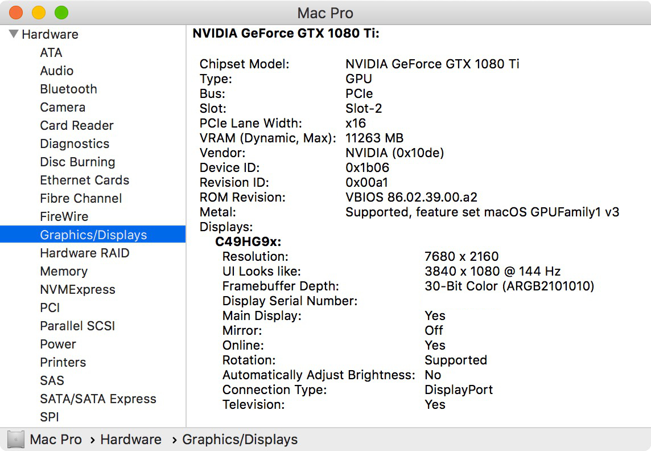Image resolution: width=651 pixels, height=451 pixels.
Task: Click the Mac Pro window title
Action: pyautogui.click(x=325, y=13)
